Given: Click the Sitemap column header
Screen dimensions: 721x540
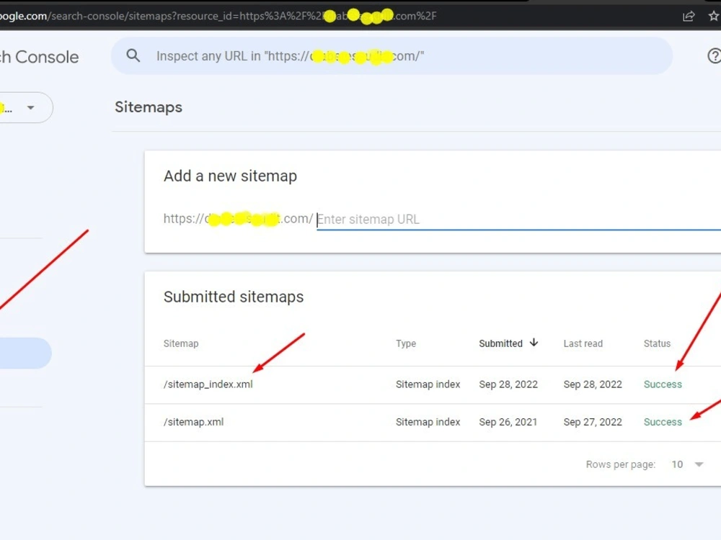Looking at the screenshot, I should (181, 343).
